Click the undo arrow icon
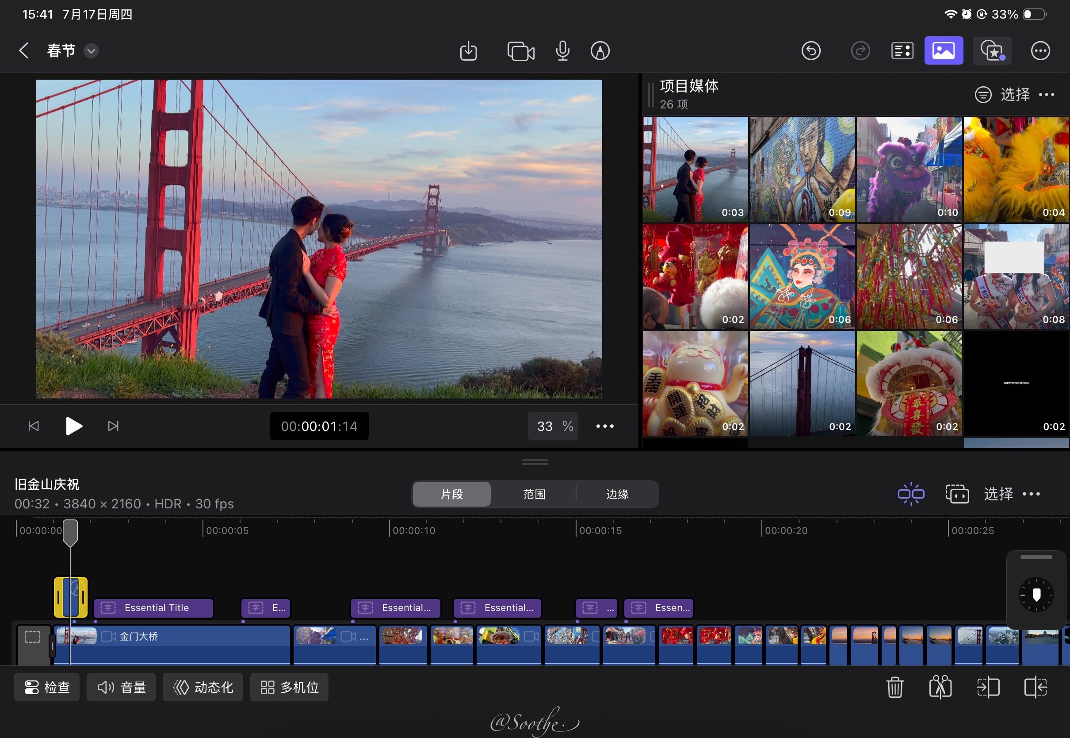 (x=811, y=51)
